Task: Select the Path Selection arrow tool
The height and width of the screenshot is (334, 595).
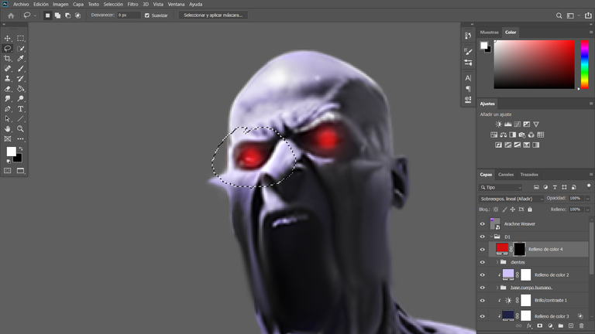Action: (8, 119)
